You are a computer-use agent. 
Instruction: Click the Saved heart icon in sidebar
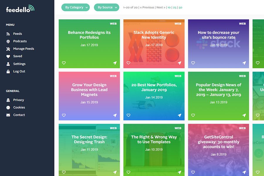[8, 56]
